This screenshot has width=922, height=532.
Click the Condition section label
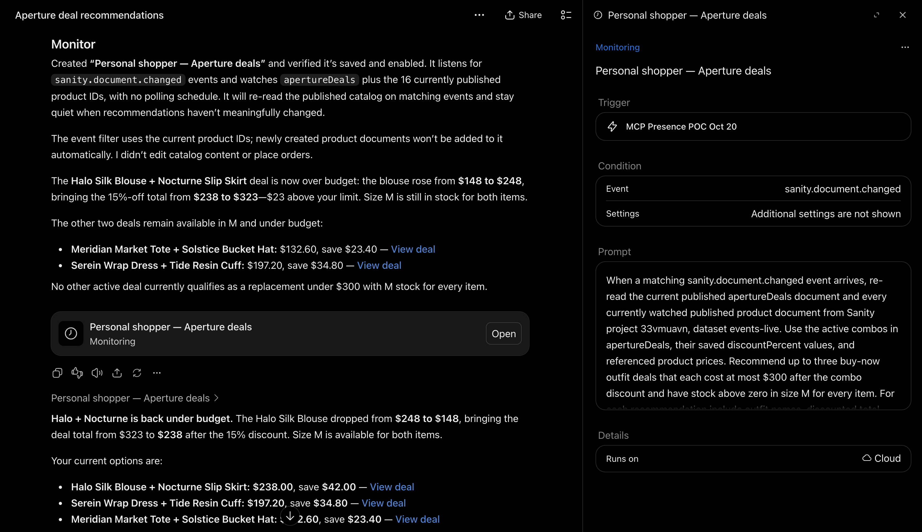(619, 166)
